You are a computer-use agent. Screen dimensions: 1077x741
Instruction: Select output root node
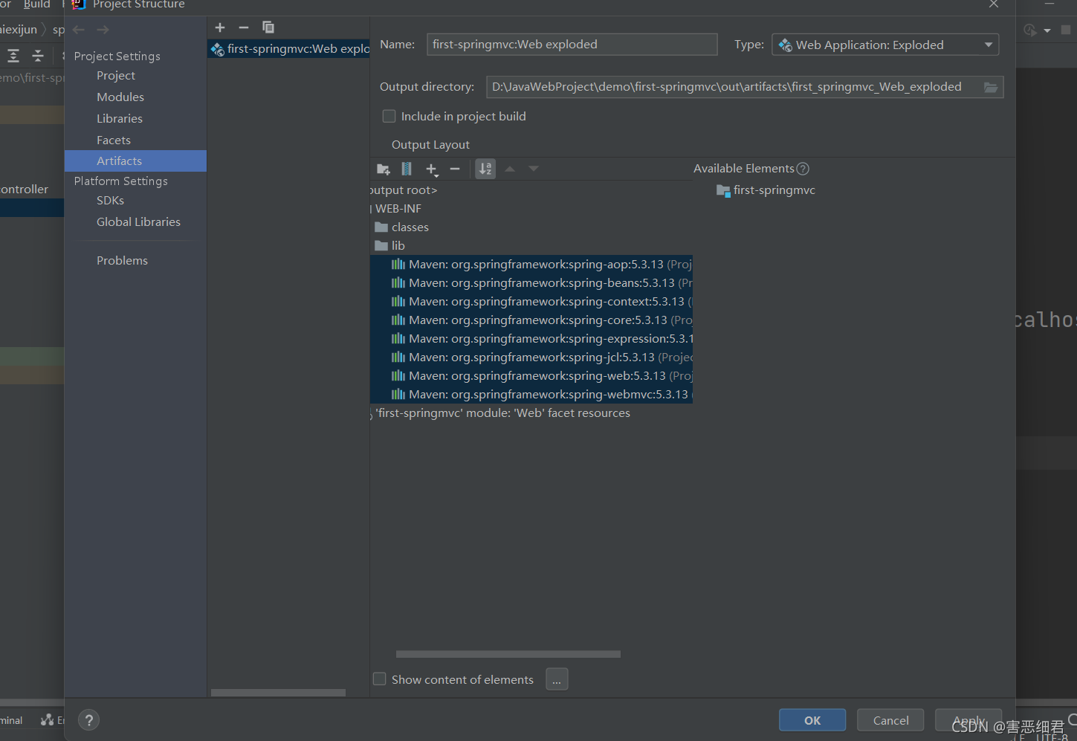pyautogui.click(x=404, y=190)
